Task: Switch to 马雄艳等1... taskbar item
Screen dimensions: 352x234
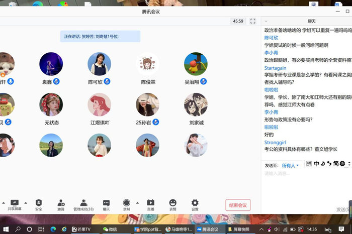Action: (x=179, y=229)
